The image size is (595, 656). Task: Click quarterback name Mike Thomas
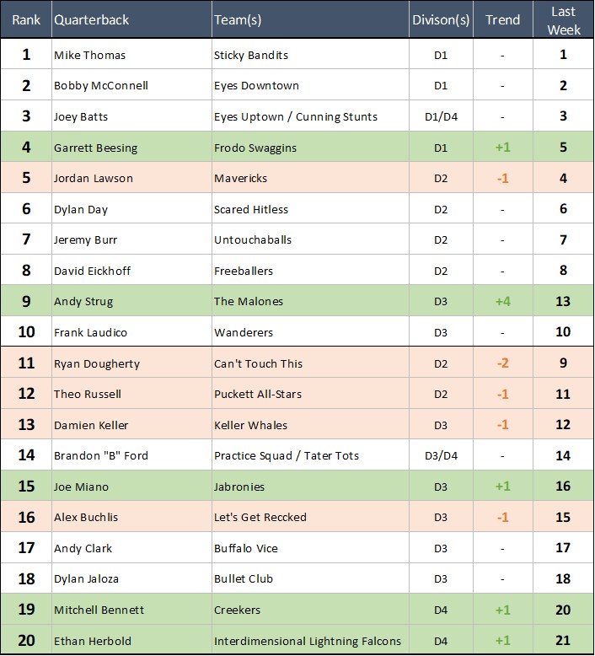[x=90, y=55]
